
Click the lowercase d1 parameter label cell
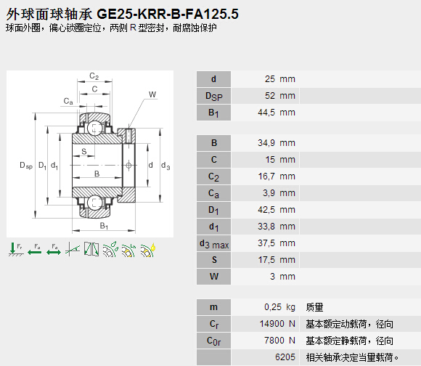tap(213, 227)
